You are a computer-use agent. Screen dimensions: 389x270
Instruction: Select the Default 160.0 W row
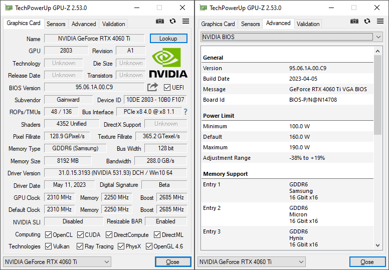[x=287, y=137]
